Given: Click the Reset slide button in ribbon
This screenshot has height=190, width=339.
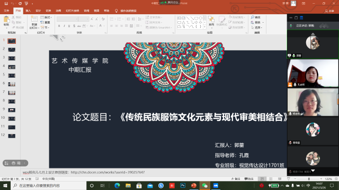Looking at the screenshot, I should pos(46,22).
